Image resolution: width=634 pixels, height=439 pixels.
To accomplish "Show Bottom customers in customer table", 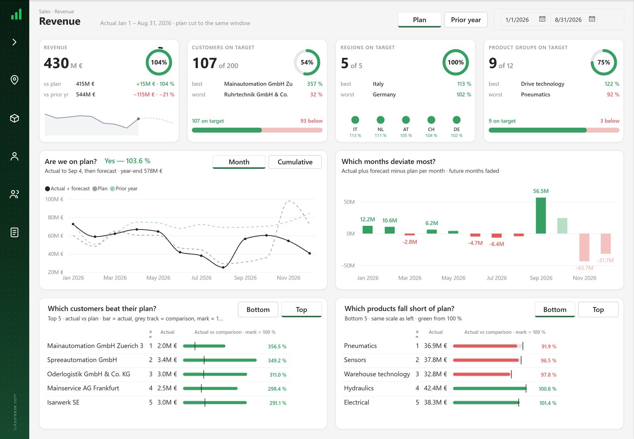I will (258, 309).
